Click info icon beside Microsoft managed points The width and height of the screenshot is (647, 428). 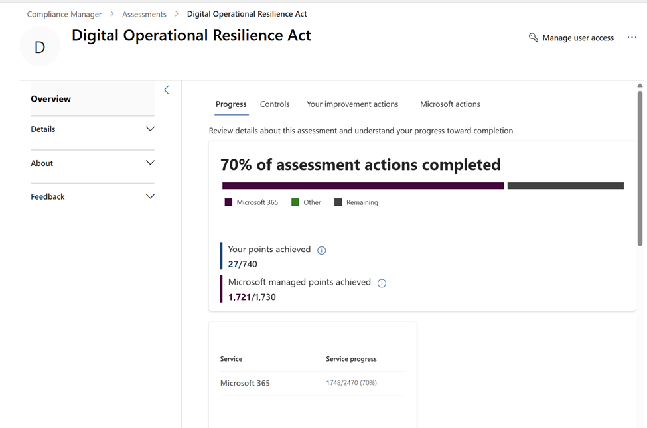pos(382,283)
